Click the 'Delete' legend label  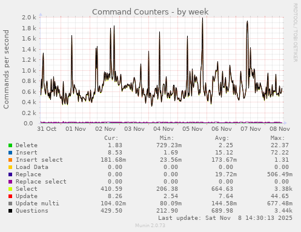27,145
